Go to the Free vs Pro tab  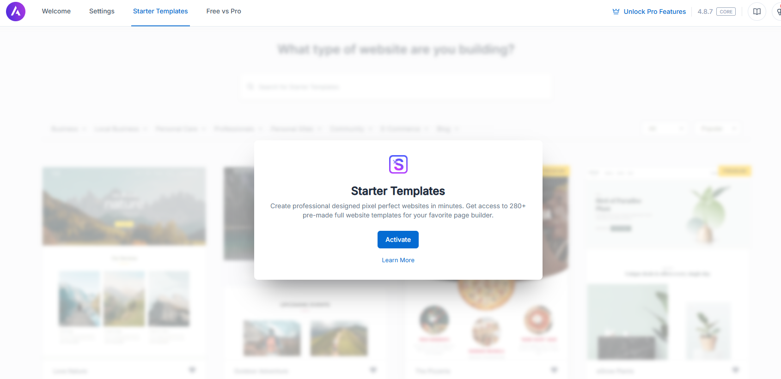tap(224, 11)
